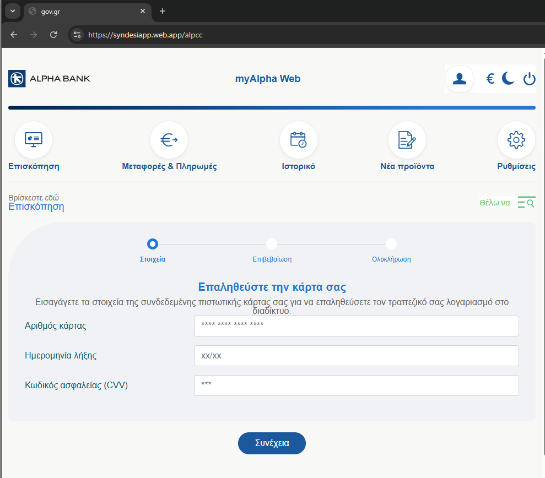The height and width of the screenshot is (478, 545).
Task: Click the power logout icon
Action: [x=530, y=79]
